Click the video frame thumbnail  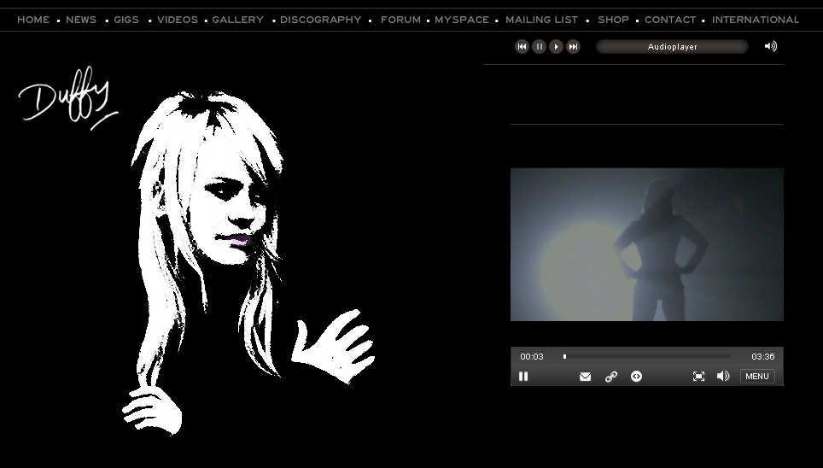click(646, 244)
